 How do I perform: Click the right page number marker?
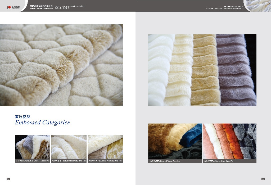(x=263, y=179)
